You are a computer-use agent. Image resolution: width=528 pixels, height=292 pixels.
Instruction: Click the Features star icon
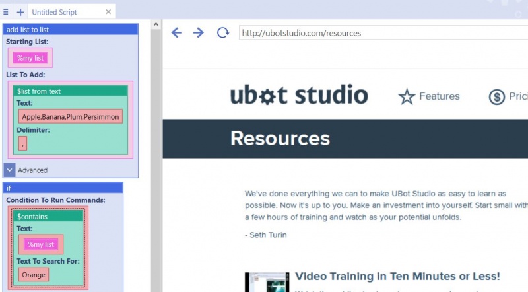pos(407,96)
